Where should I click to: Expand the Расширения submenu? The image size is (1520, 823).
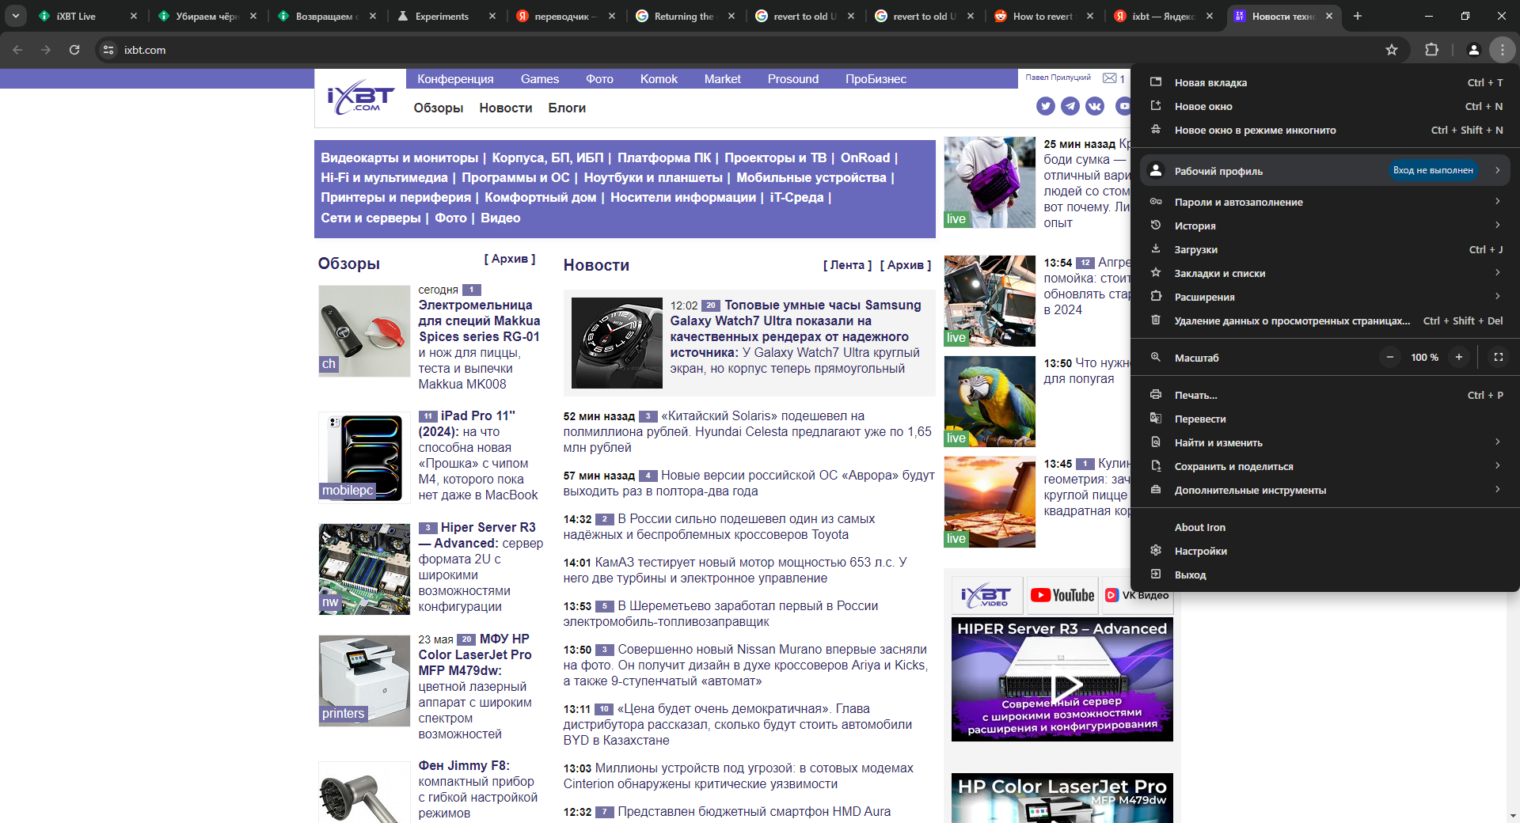[x=1324, y=297]
